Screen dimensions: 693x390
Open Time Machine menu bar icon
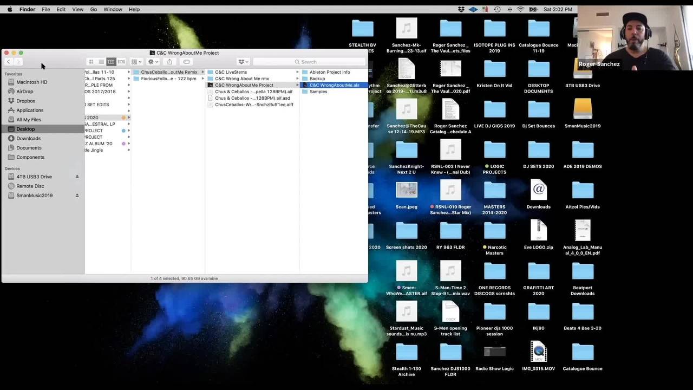[x=497, y=9]
